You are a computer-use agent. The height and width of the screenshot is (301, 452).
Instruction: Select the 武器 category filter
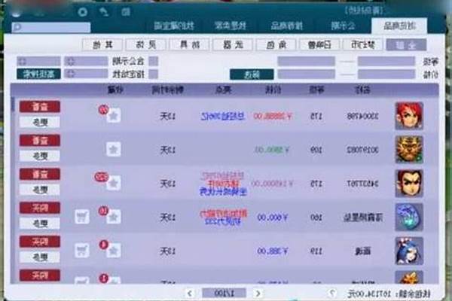[x=233, y=44]
